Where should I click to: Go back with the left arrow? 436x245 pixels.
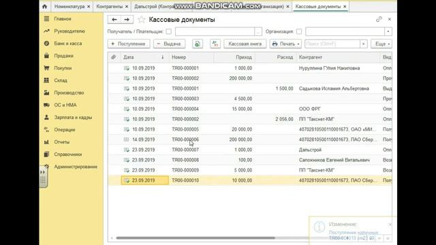click(x=114, y=20)
